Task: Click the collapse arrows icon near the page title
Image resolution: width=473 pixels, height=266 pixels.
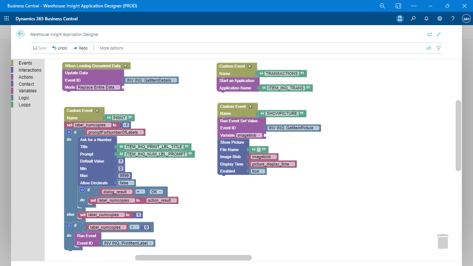Action: (x=439, y=34)
